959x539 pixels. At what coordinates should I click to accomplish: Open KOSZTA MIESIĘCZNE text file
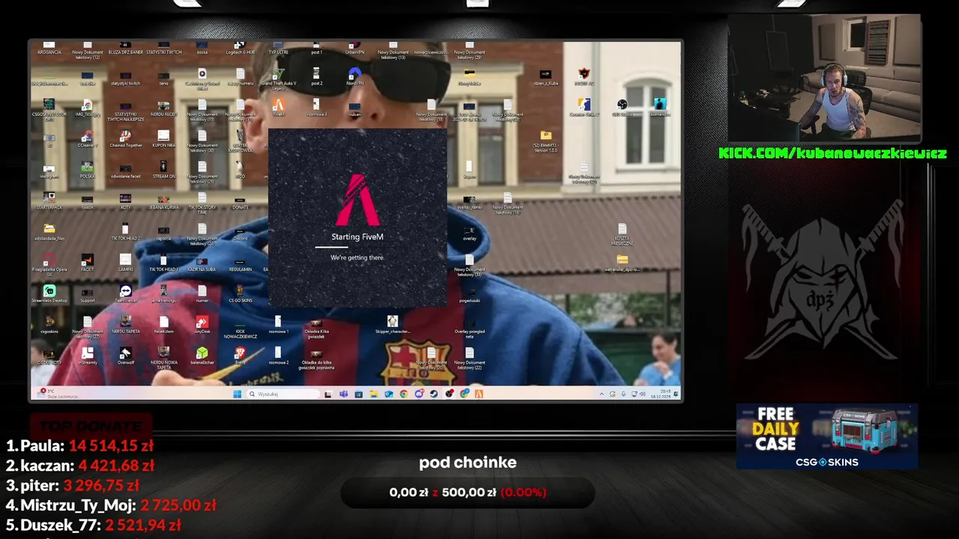(622, 234)
